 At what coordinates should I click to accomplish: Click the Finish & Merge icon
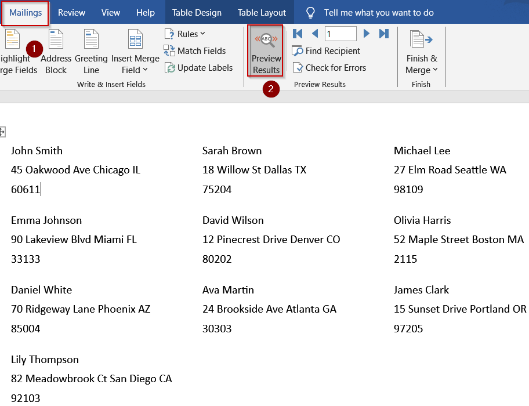coord(421,39)
